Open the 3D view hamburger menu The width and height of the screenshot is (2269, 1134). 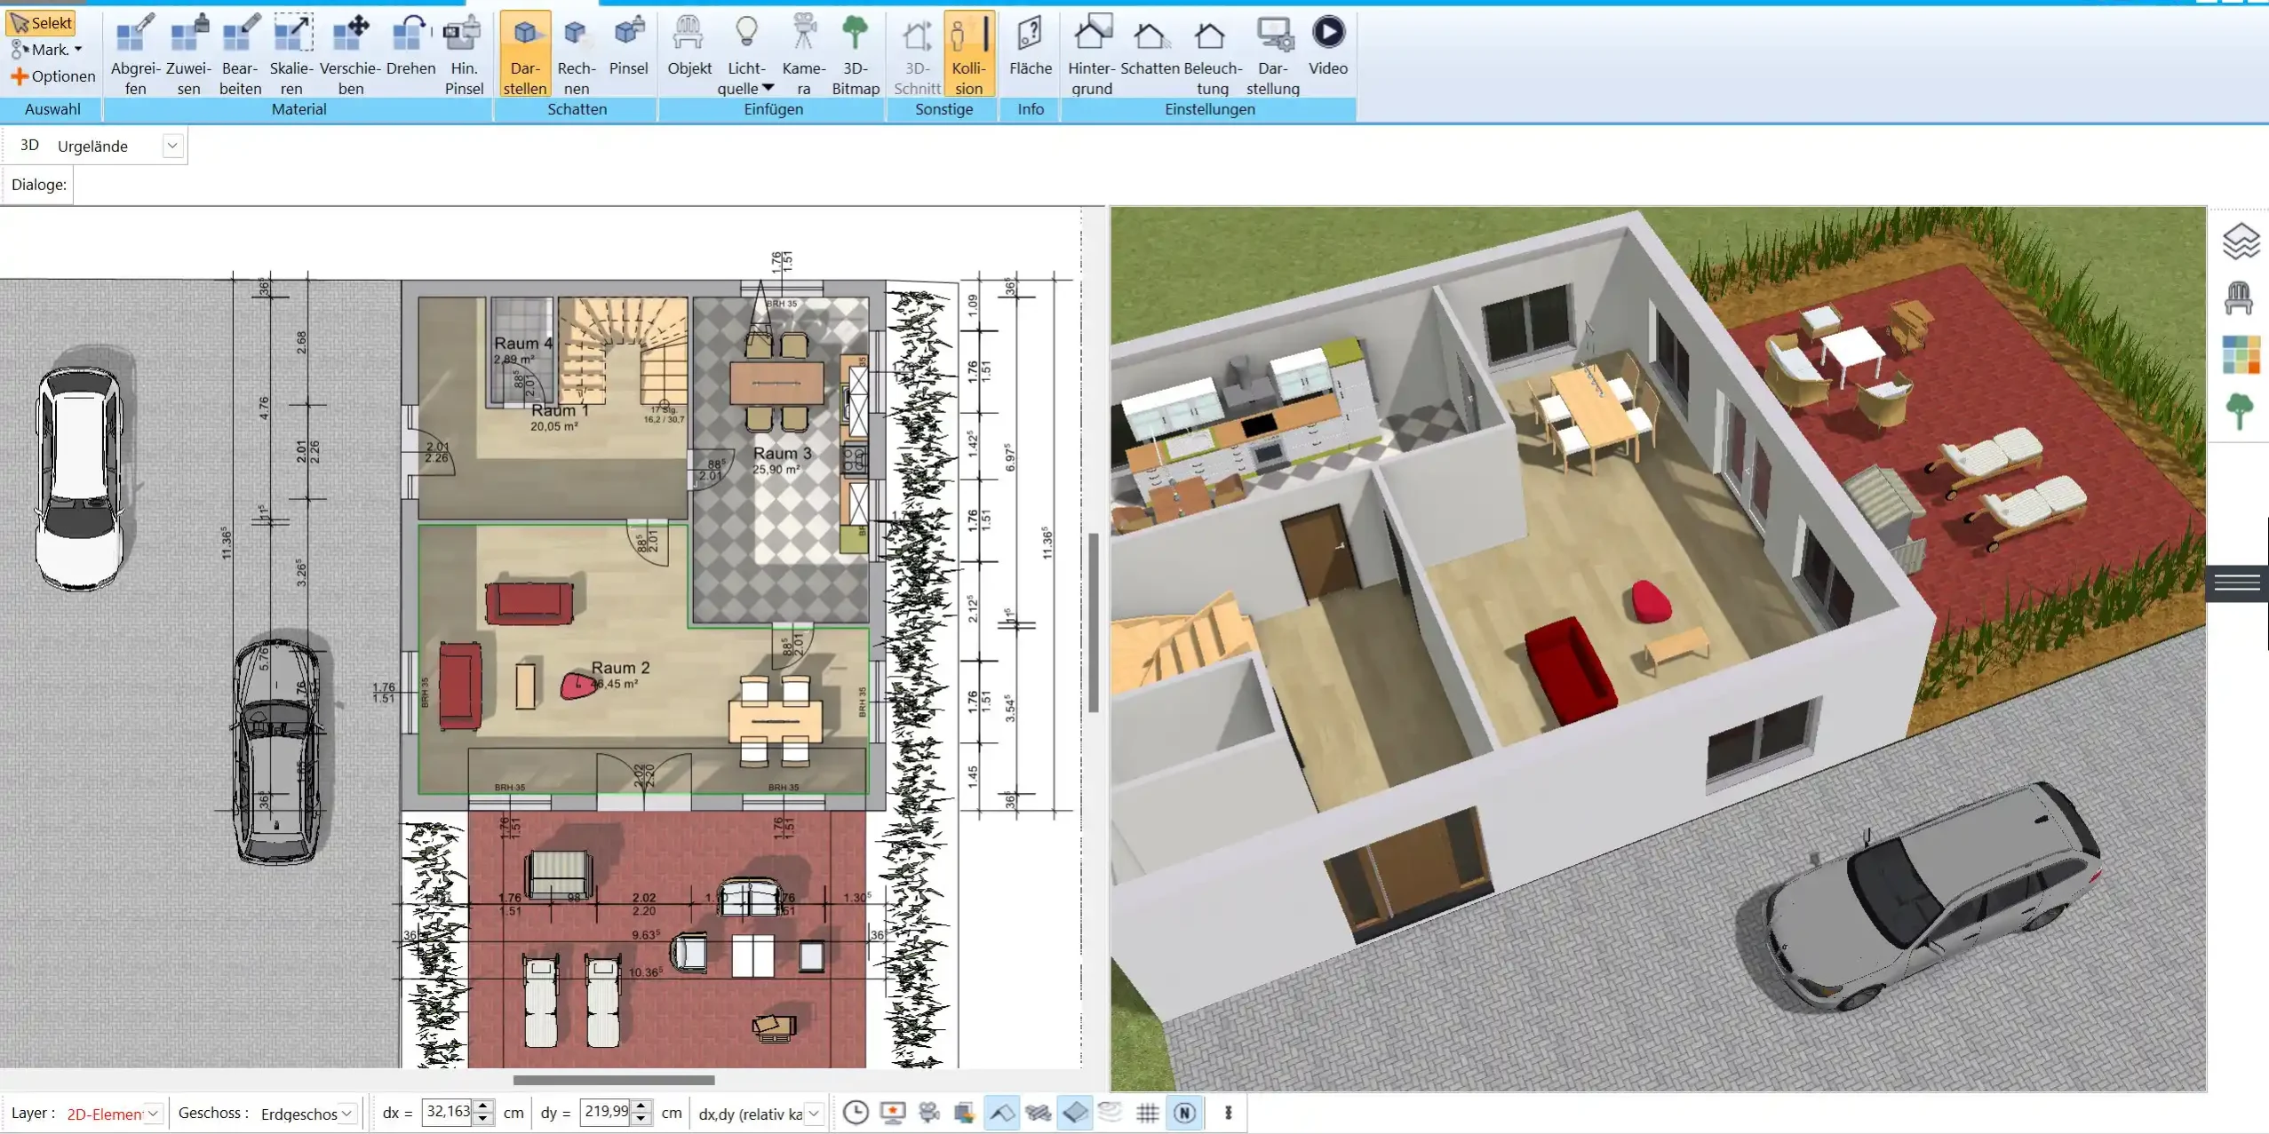pyautogui.click(x=2237, y=582)
